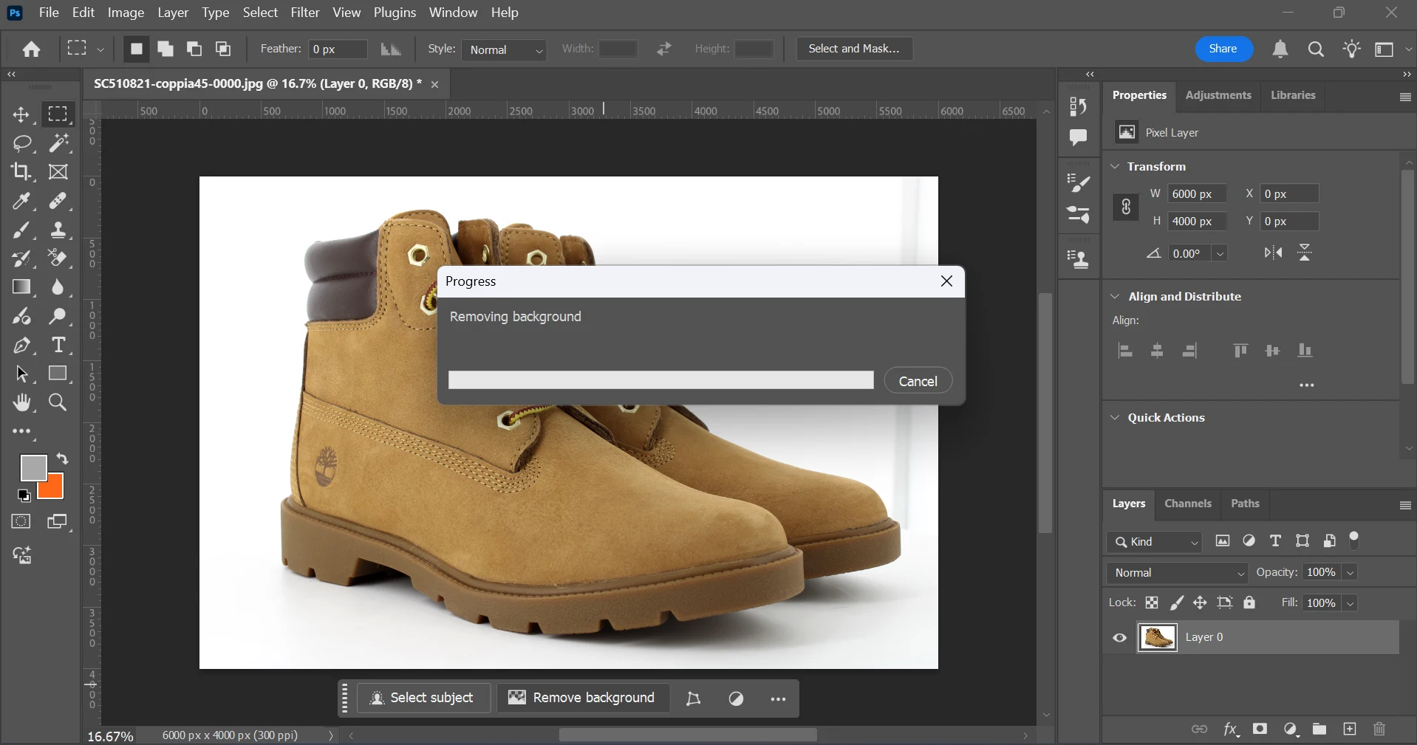Screen dimensions: 1417x745
Task: Click Remove background button
Action: click(582, 698)
